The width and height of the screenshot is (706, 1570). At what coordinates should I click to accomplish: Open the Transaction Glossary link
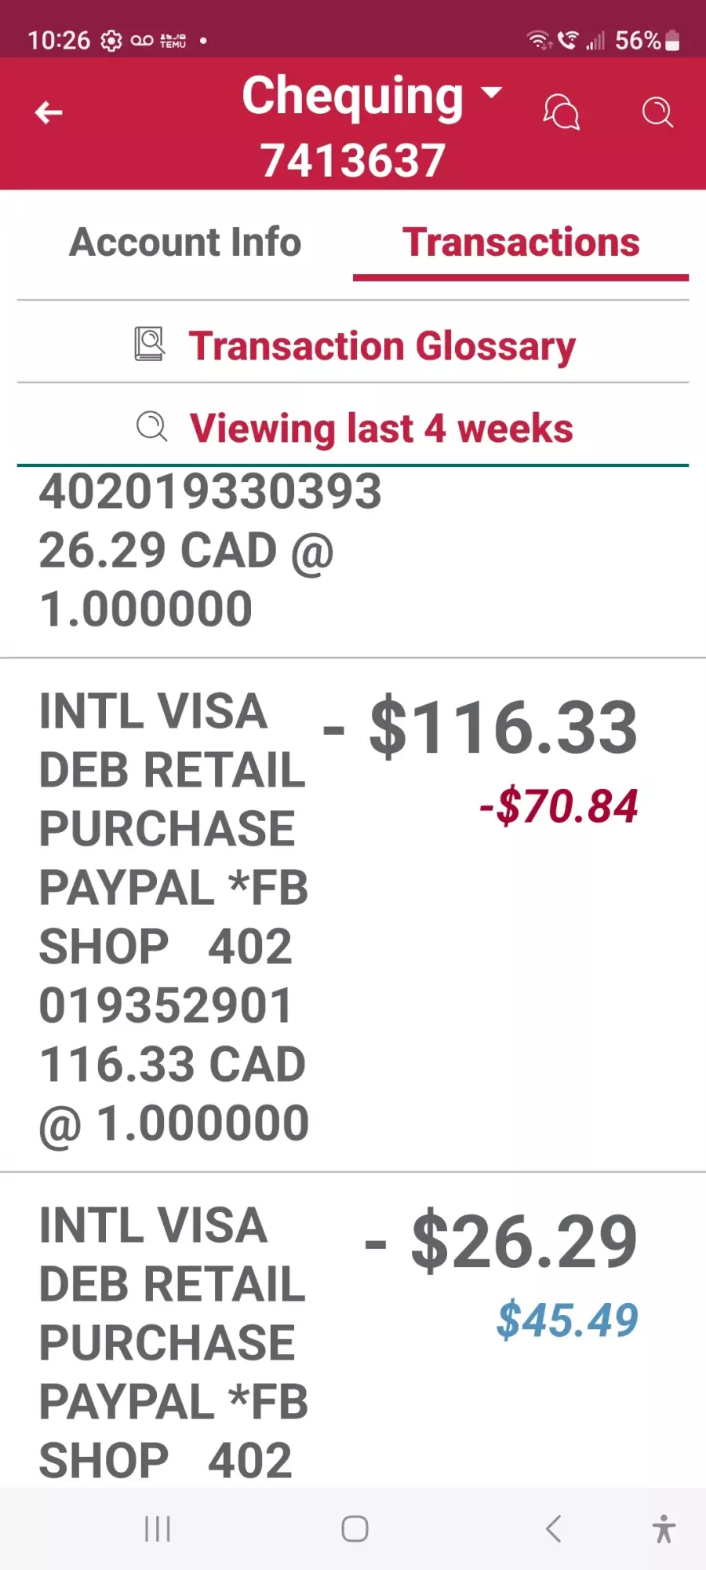[x=382, y=346]
